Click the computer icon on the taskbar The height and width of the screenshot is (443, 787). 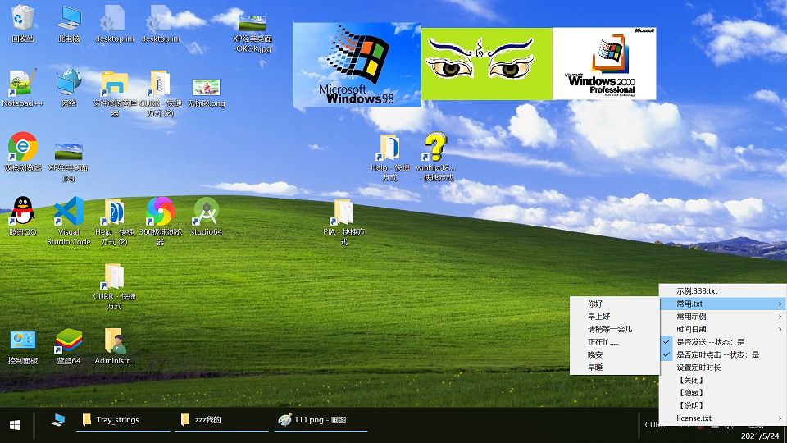59,420
